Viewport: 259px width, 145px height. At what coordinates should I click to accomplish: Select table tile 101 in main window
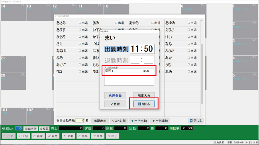tap(13, 116)
